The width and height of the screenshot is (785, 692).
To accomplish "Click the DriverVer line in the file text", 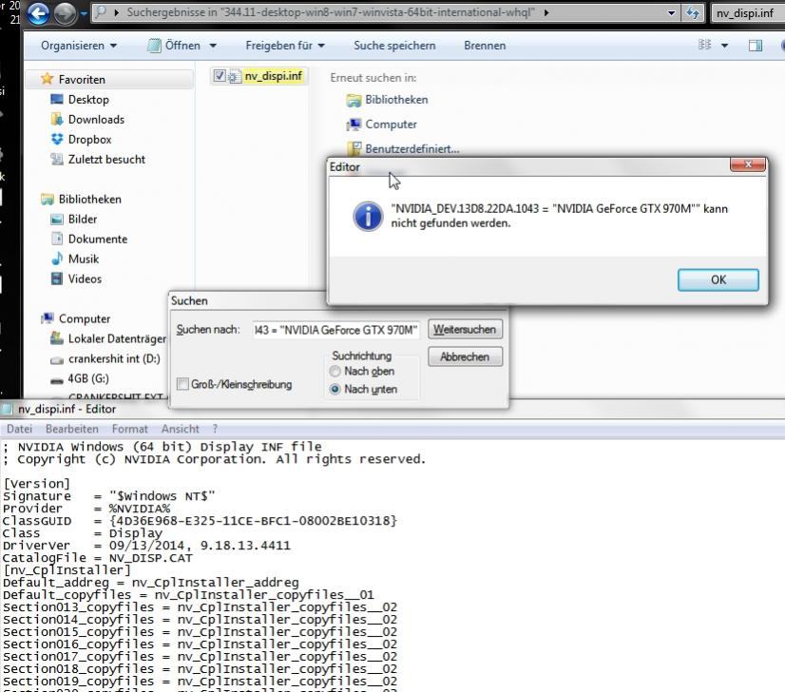I will (146, 546).
